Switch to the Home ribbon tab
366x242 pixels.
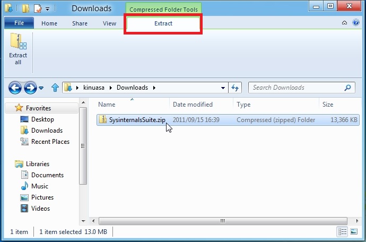49,23
